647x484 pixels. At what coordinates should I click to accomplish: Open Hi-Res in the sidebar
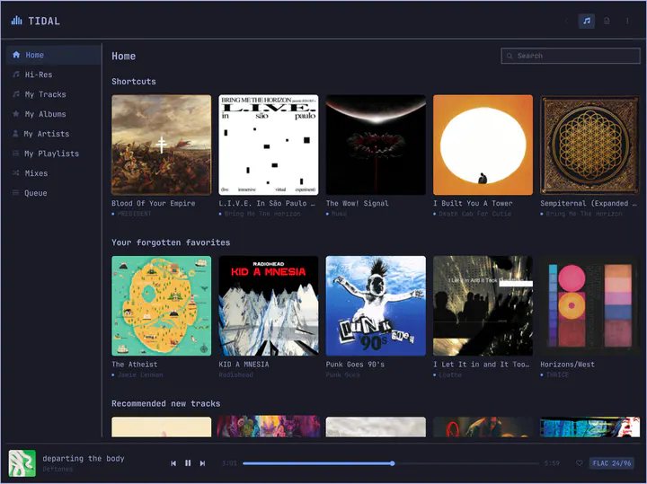tap(54, 75)
